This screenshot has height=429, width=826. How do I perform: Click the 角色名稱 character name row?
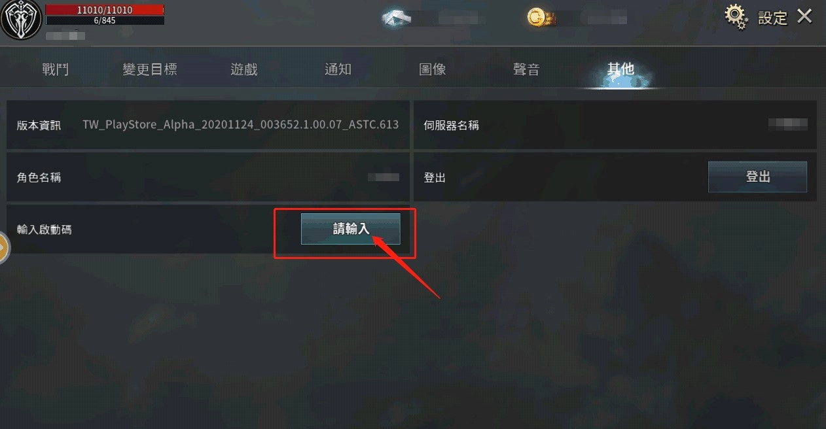coord(208,177)
